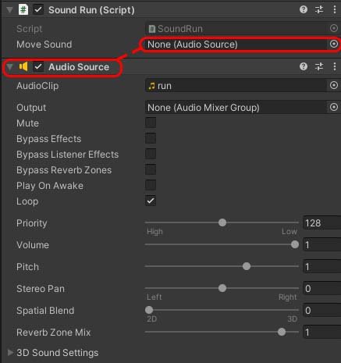Click the None (Audio Source) field

point(236,44)
